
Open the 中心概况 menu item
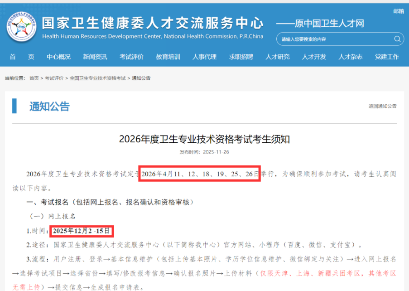point(59,57)
